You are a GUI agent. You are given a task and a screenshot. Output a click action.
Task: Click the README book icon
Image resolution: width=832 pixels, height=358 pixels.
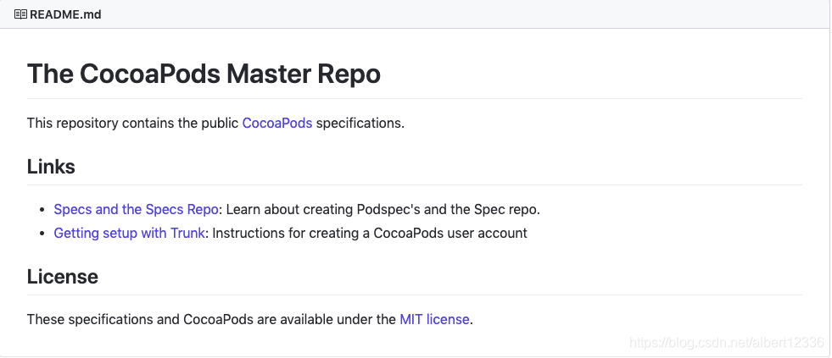(x=20, y=14)
